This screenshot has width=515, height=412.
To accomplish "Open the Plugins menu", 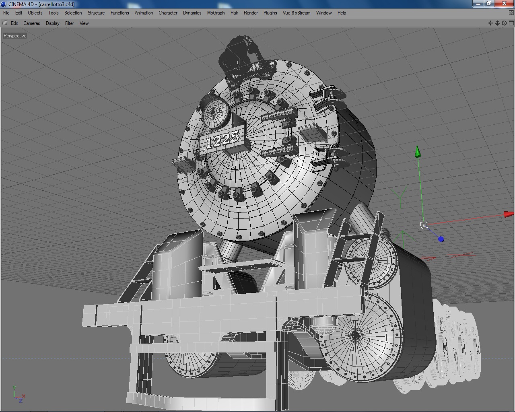I will [270, 13].
